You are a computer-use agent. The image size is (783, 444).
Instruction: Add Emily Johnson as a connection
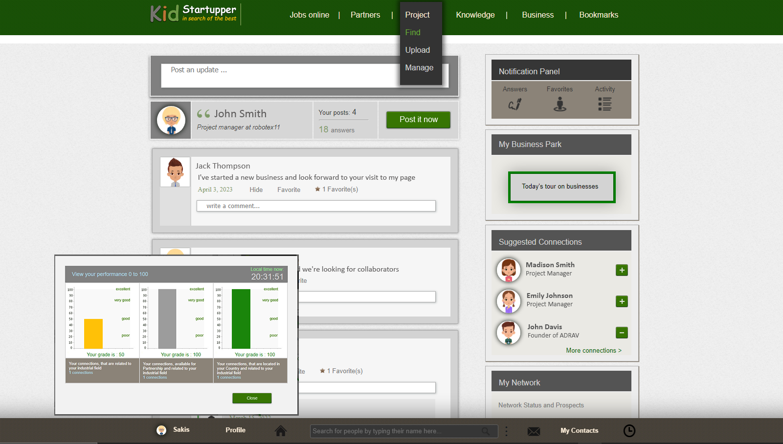622,301
